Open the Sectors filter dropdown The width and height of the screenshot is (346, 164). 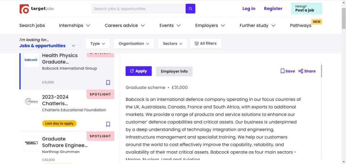tap(172, 44)
